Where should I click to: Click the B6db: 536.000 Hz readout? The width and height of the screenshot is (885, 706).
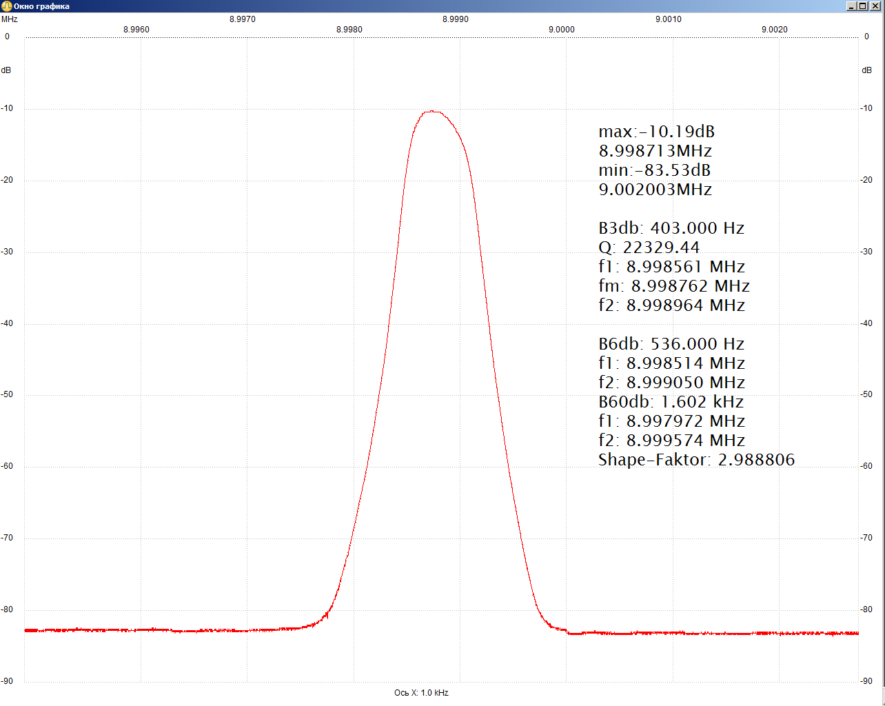coord(671,344)
